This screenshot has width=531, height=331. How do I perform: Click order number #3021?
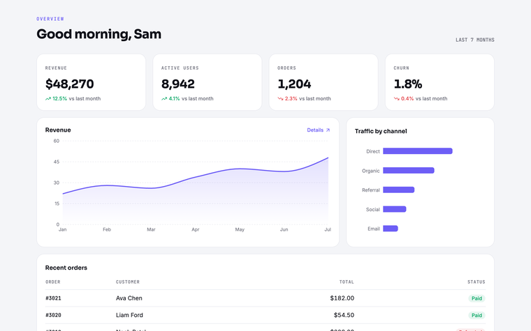[53, 298]
